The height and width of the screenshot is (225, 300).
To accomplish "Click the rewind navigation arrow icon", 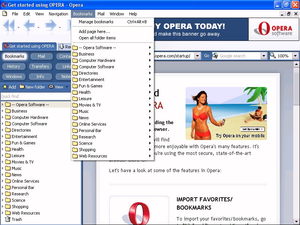I will coord(9,25).
